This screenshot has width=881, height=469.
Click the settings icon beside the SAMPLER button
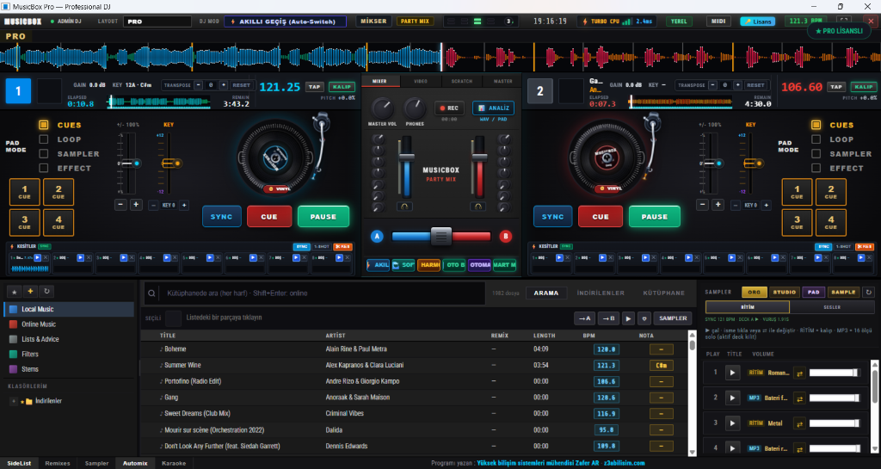[x=644, y=318]
